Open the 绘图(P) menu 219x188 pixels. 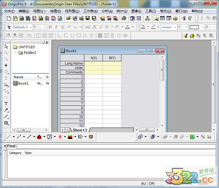pos(56,11)
